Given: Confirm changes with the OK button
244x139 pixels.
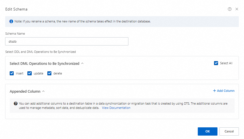Looking at the screenshot, I should (207, 131).
